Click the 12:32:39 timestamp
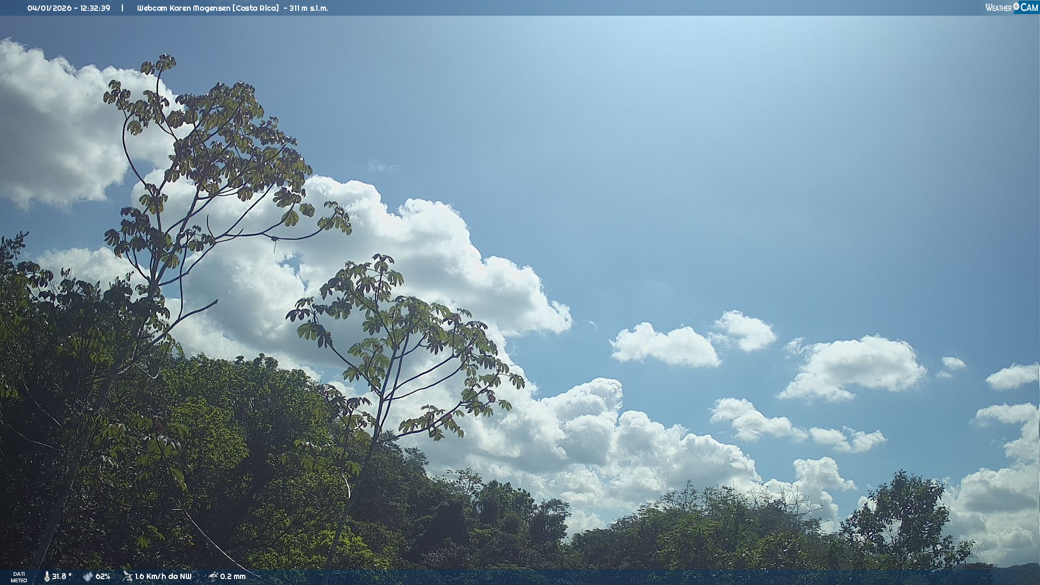Screen dimensions: 1040x585 click(x=95, y=8)
